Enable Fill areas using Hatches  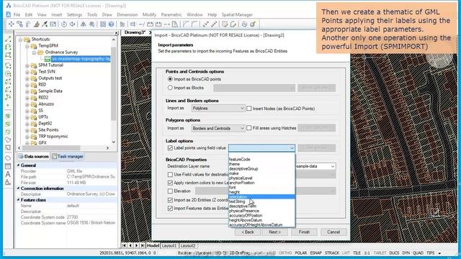point(249,128)
